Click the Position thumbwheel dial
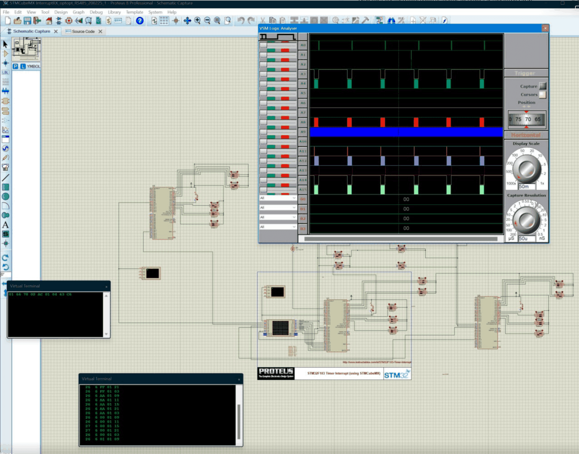579x454 pixels. (526, 119)
